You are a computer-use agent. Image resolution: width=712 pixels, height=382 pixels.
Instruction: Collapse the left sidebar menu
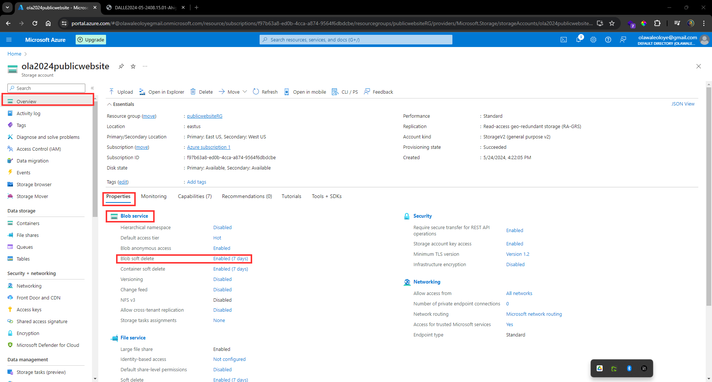(92, 88)
